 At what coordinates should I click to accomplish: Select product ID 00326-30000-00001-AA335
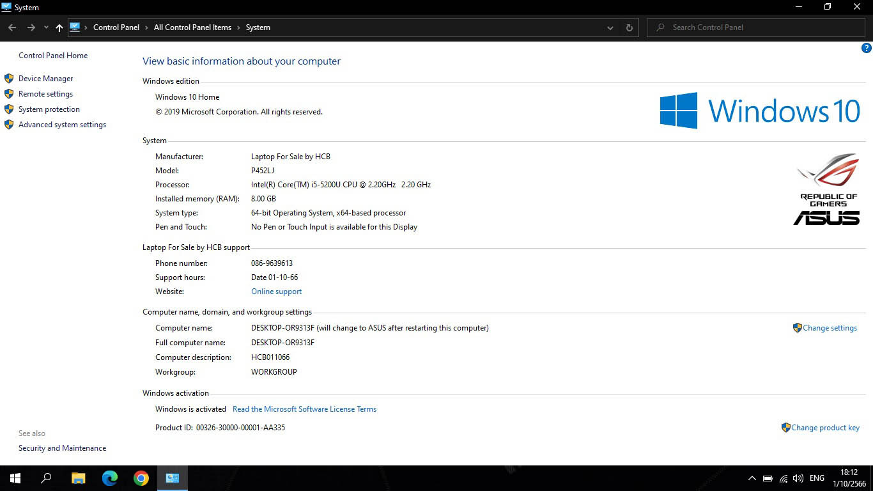(x=240, y=428)
